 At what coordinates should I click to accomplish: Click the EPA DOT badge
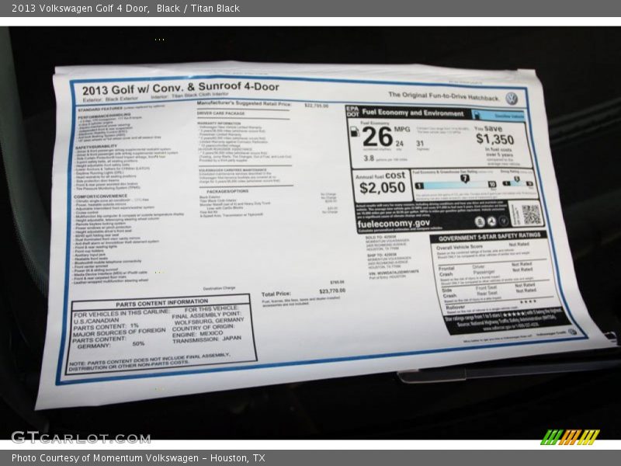(x=352, y=112)
